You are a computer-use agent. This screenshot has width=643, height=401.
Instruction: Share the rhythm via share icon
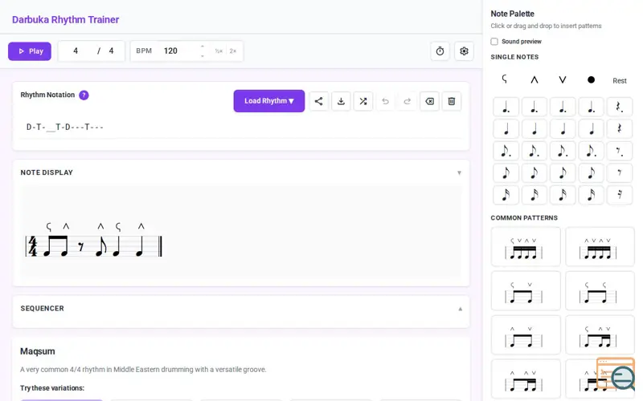point(318,101)
